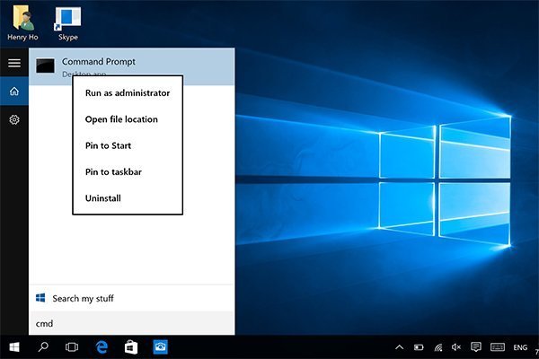Click Uninstall in the context menu
The image size is (539, 359).
[x=102, y=198]
